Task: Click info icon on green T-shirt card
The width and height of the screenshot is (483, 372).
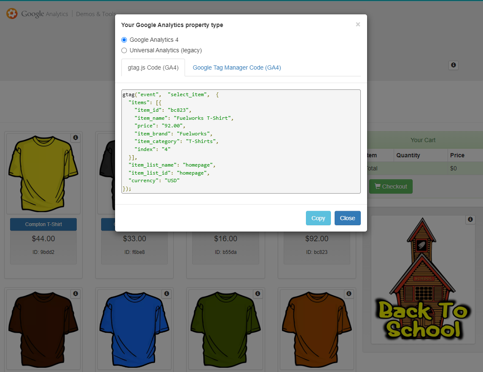Action: [258, 294]
